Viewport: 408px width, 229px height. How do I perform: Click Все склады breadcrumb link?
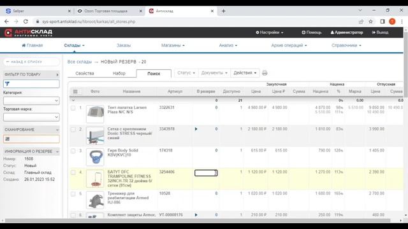80,62
